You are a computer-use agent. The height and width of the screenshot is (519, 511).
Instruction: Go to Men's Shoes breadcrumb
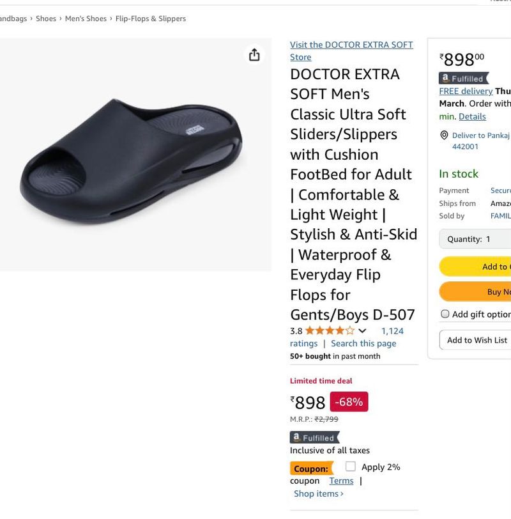[86, 19]
